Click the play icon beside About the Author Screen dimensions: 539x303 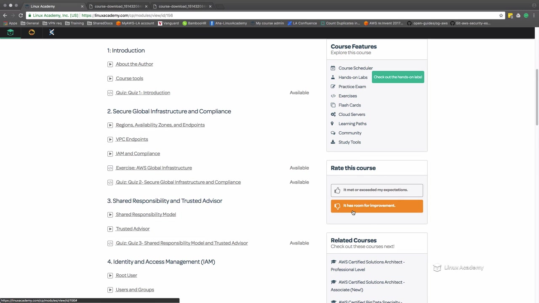tap(110, 64)
